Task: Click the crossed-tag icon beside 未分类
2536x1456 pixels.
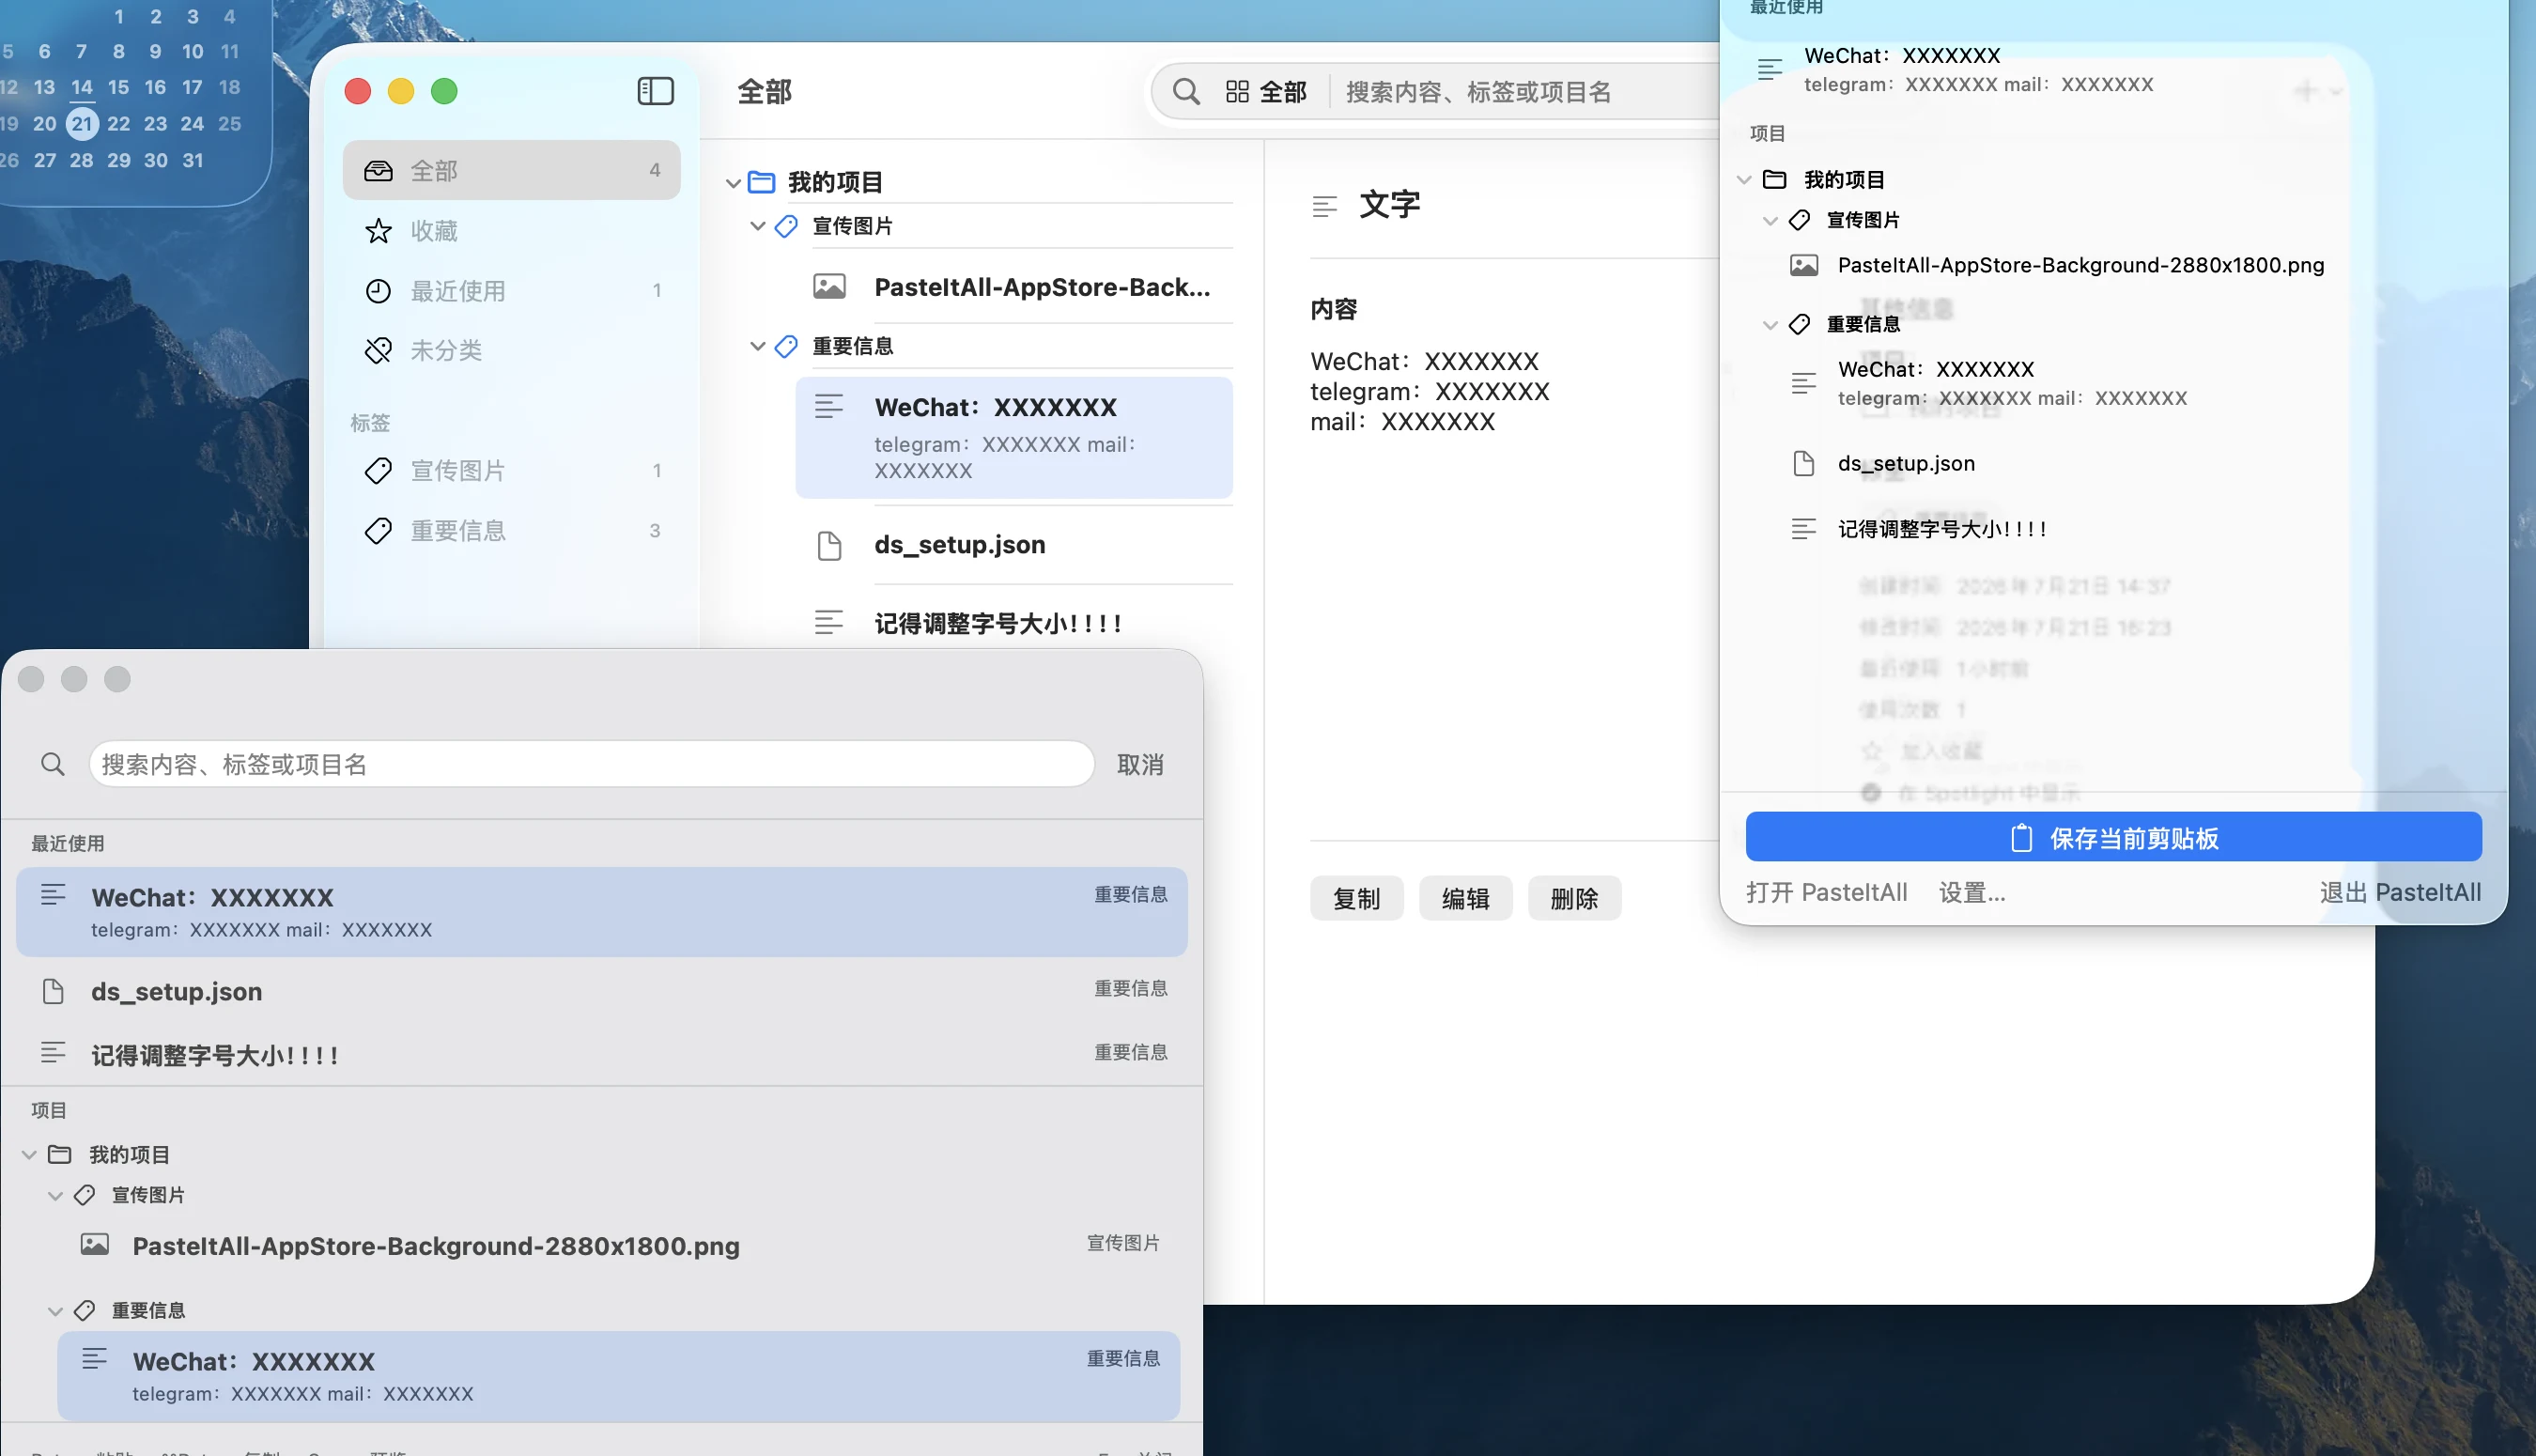Action: tap(378, 351)
